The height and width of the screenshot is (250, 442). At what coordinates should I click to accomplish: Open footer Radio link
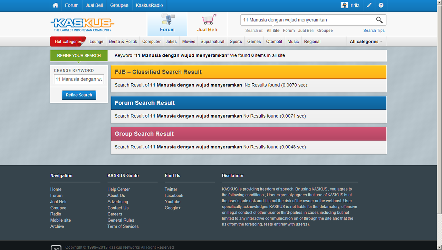click(56, 214)
